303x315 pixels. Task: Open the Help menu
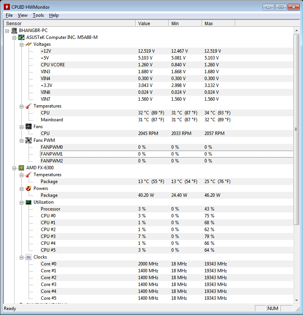[54, 15]
